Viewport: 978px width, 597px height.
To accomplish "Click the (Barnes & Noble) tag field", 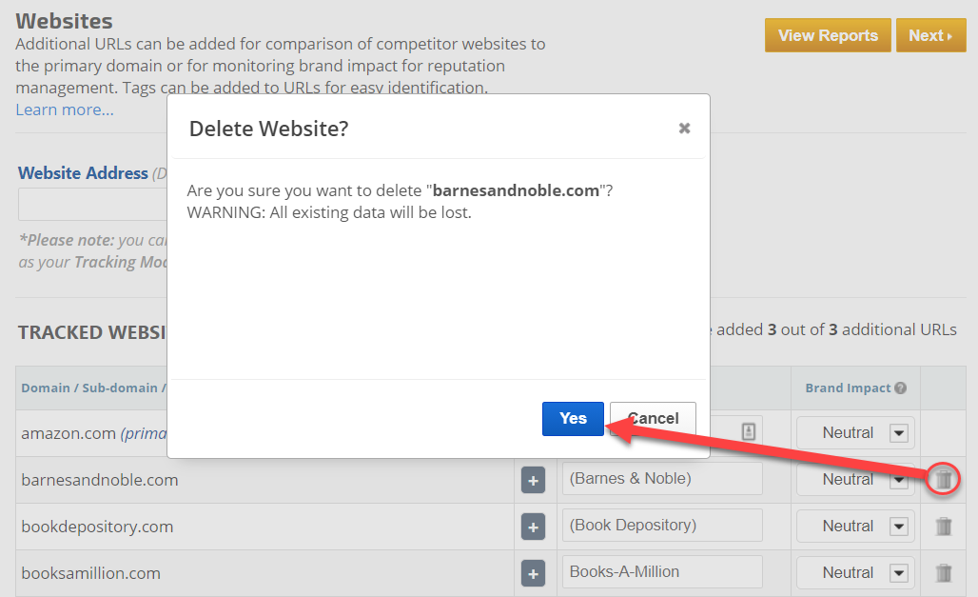I will click(662, 479).
